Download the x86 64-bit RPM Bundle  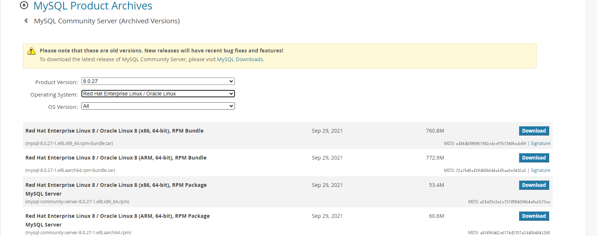(x=533, y=131)
